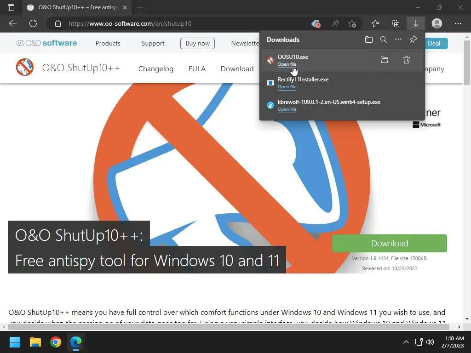Open a new browser tab
Viewport: 471px width, 353px height.
140,7
